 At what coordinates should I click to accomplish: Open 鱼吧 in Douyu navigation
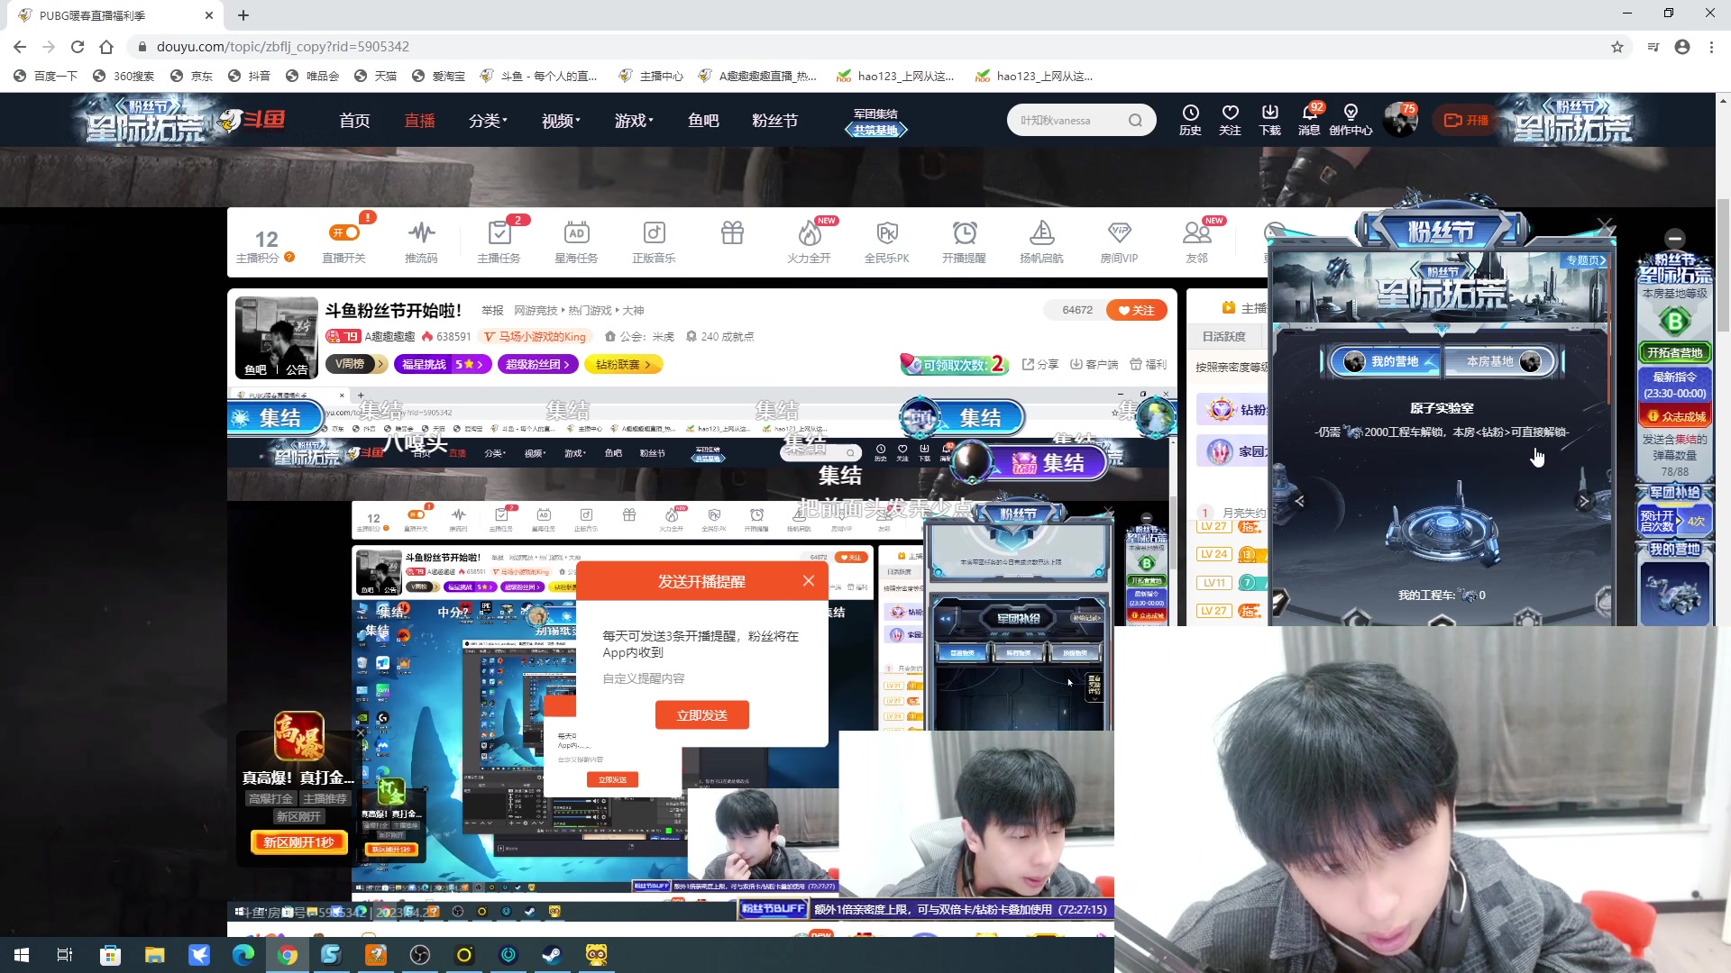(703, 121)
